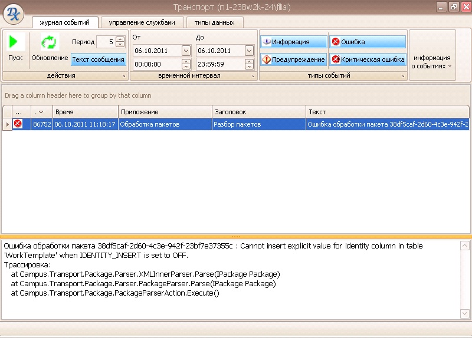Open the От date dropdown calendar
Image resolution: width=472 pixels, height=338 pixels.
coord(186,51)
